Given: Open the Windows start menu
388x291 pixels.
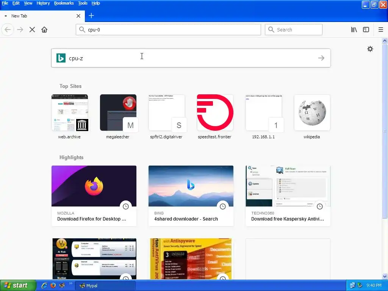Looking at the screenshot, I should (18, 286).
